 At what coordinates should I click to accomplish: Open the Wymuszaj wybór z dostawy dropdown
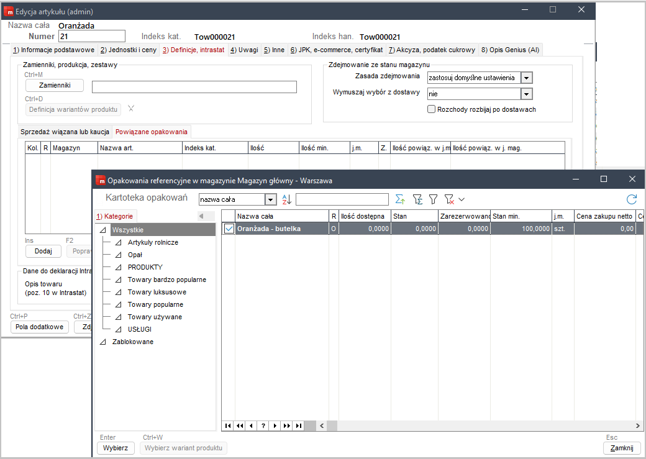coord(527,94)
